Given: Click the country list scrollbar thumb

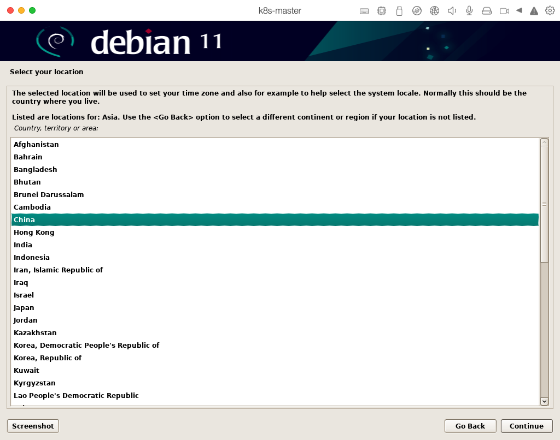Looking at the screenshot, I should pos(544,204).
